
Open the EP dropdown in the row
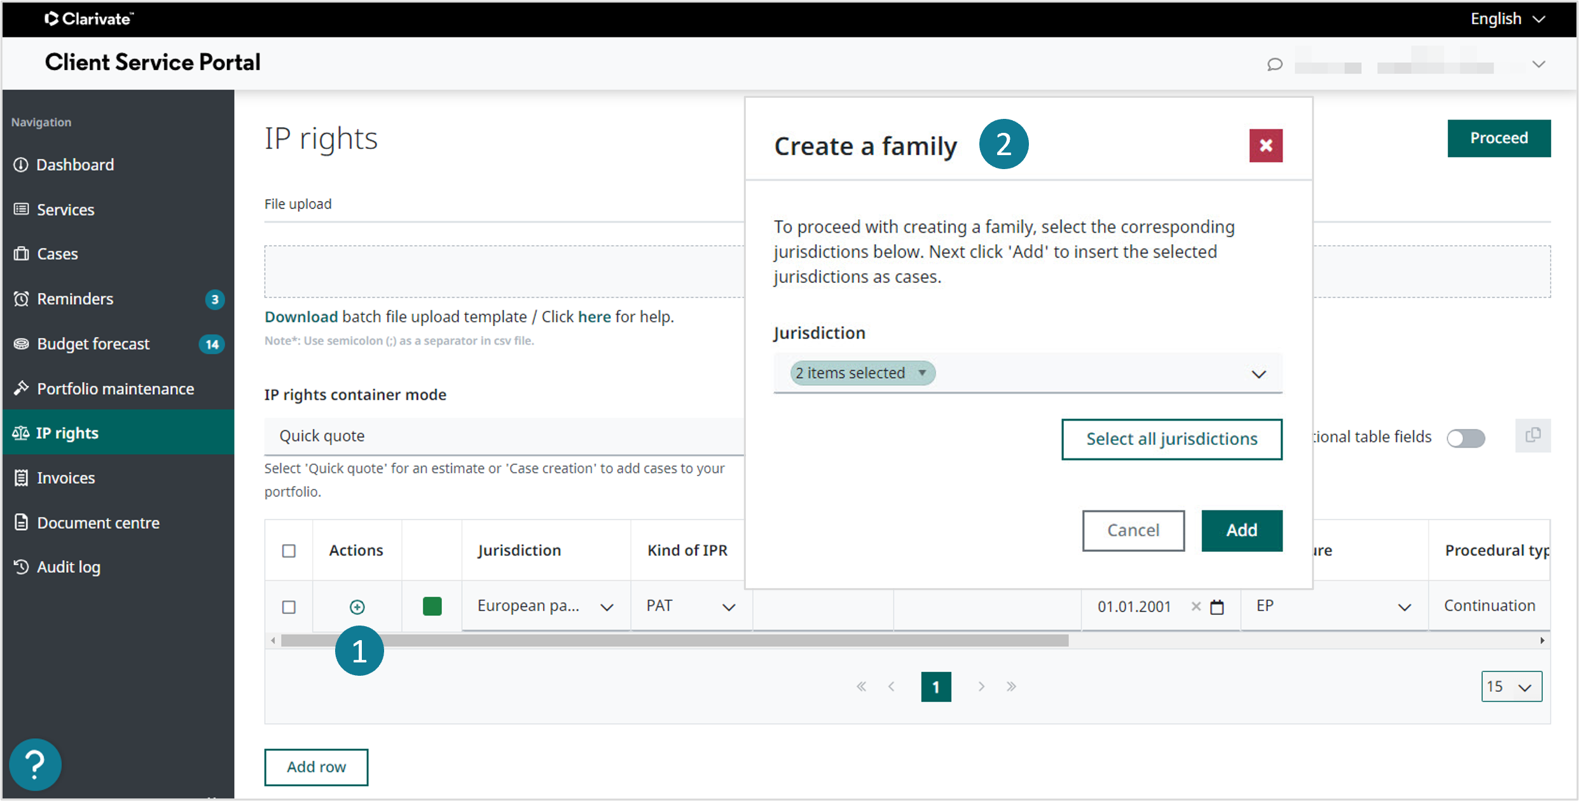point(1334,606)
